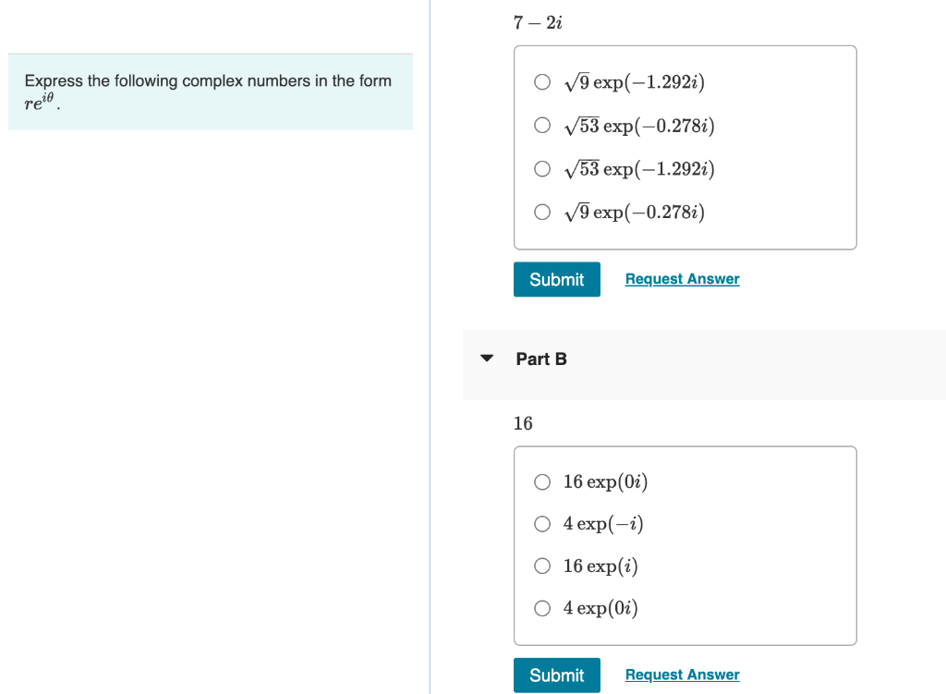Submit the answer for the 7 − 2i problem
Image resolution: width=946 pixels, height=694 pixels.
coord(556,279)
